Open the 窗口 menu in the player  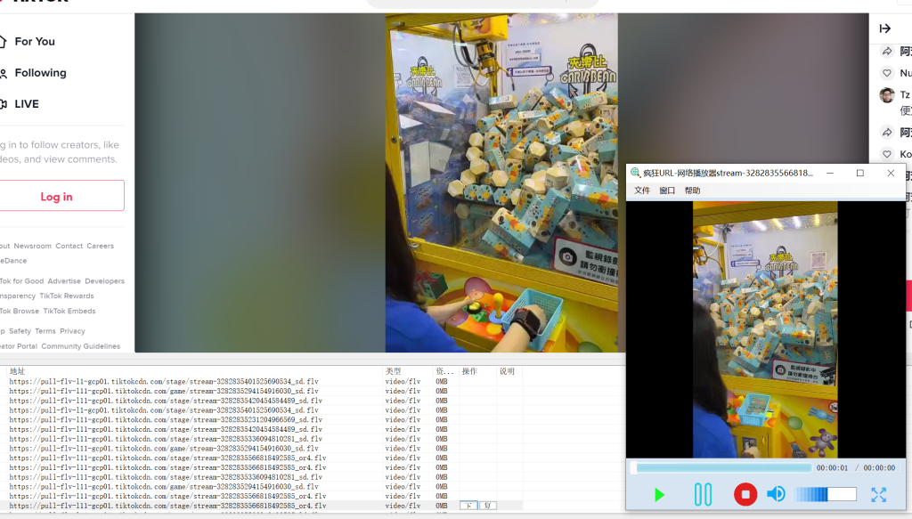coord(667,191)
